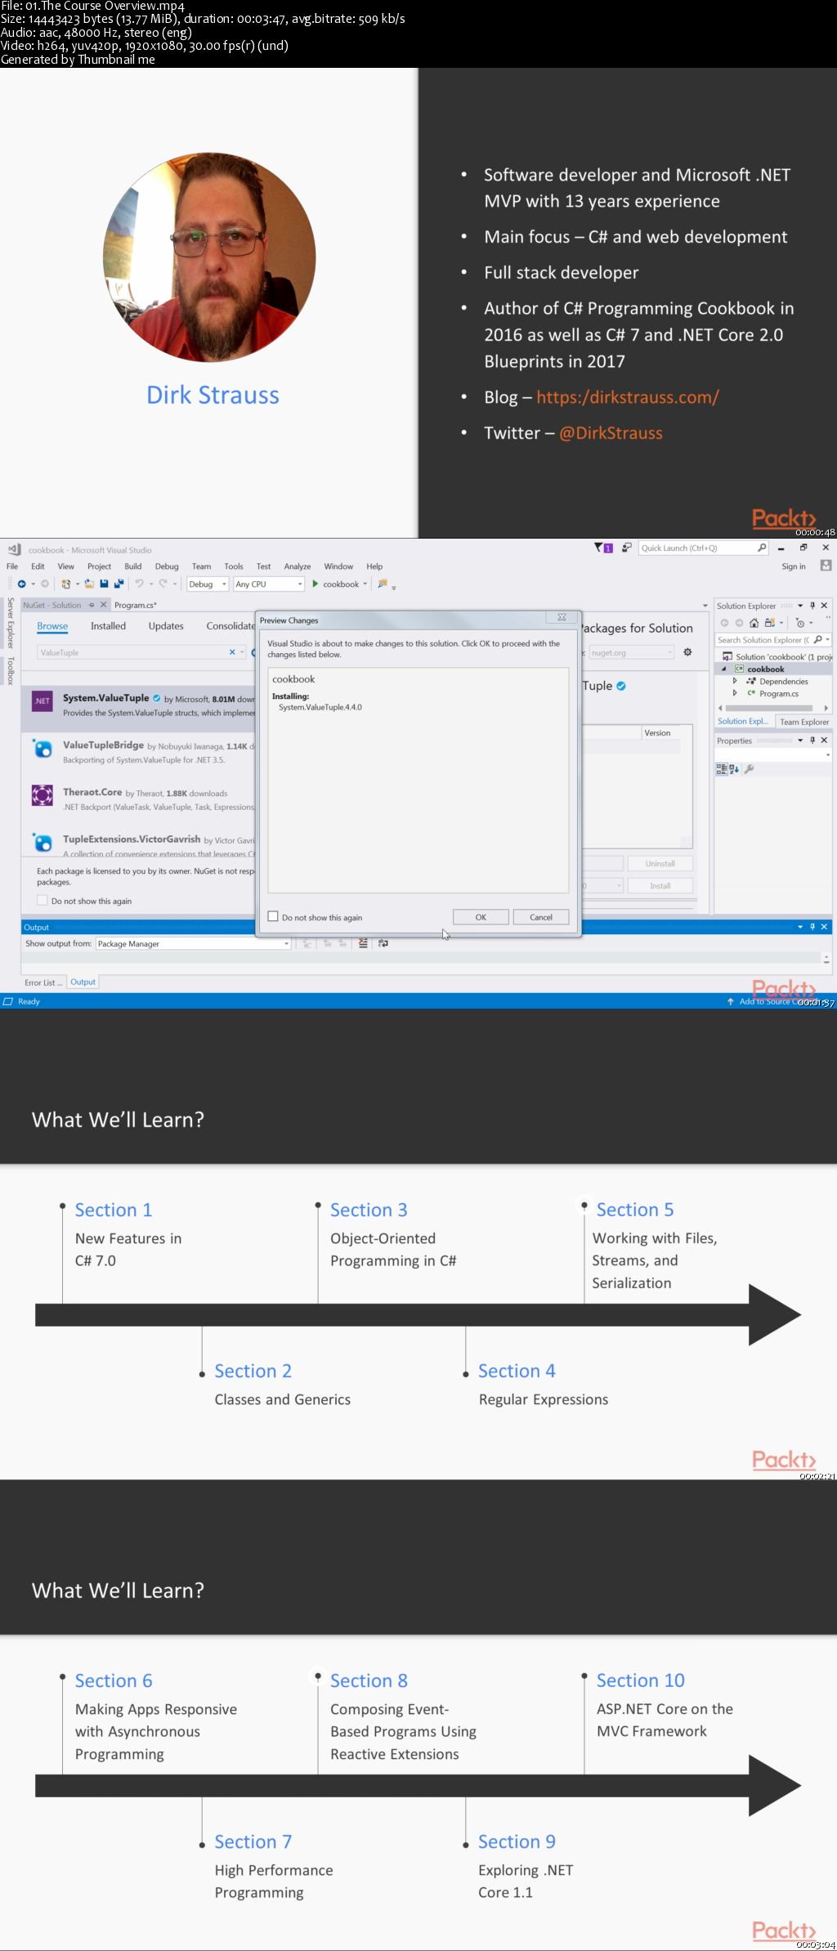Click the Properties Alphabetical sort icon

(734, 769)
